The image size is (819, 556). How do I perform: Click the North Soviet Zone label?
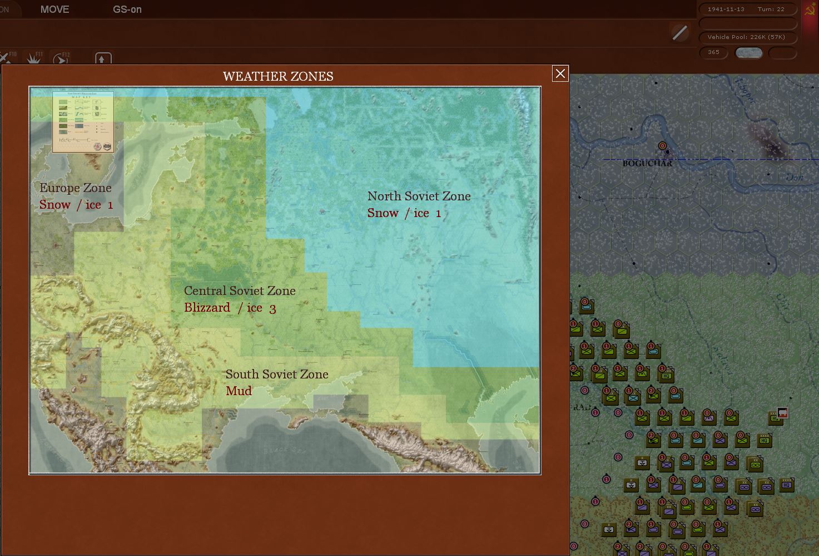pos(419,196)
